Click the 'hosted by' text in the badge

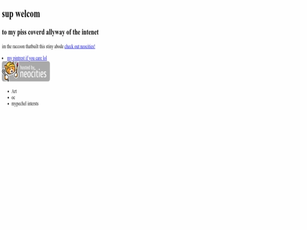tap(28, 68)
